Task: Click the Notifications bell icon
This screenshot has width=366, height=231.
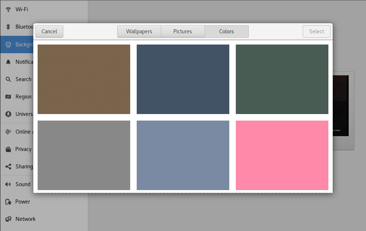Action: coord(8,62)
